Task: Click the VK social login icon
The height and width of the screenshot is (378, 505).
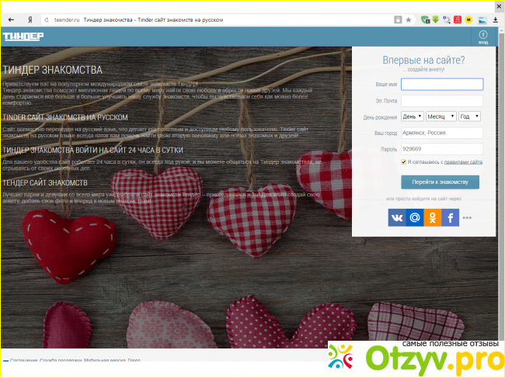Action: click(398, 218)
